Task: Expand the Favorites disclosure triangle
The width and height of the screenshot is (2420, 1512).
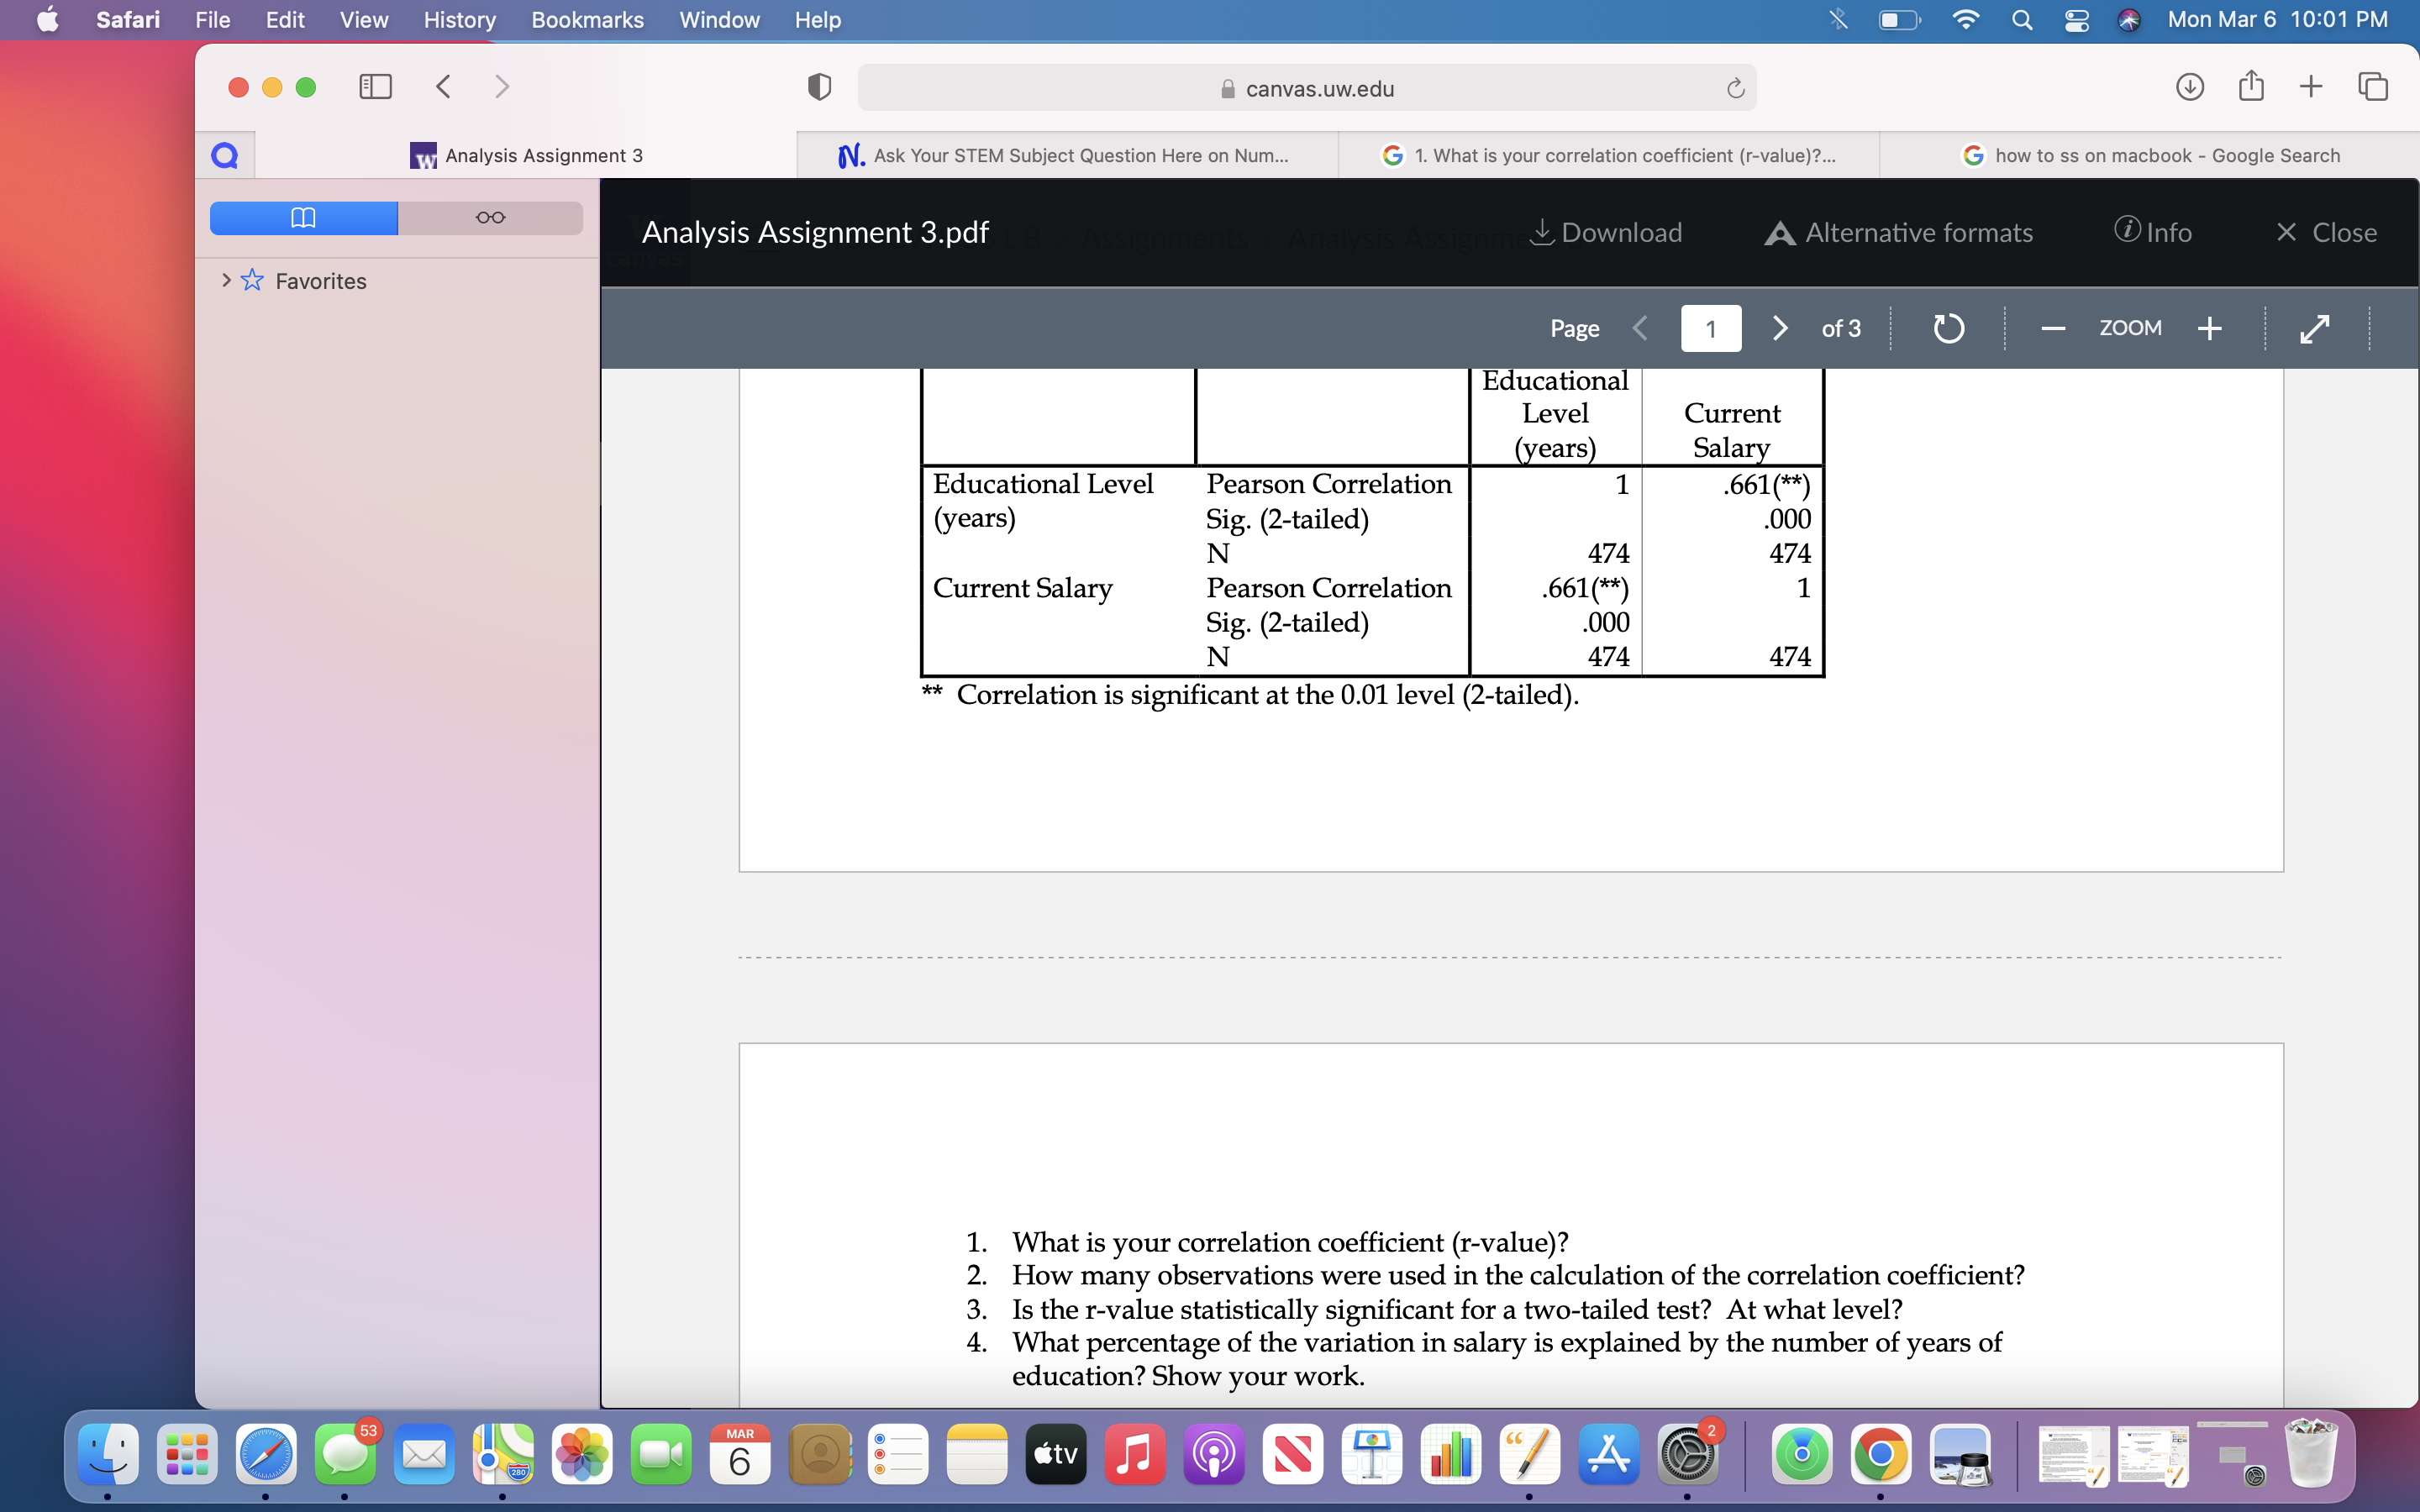Action: [226, 281]
